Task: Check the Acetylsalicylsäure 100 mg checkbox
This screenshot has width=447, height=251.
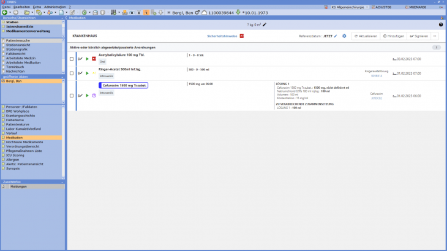Action: coord(72,59)
